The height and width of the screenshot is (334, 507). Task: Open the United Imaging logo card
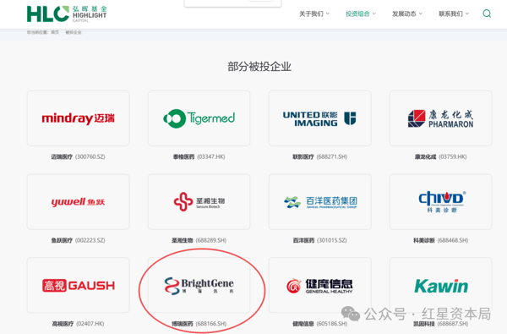click(320, 118)
